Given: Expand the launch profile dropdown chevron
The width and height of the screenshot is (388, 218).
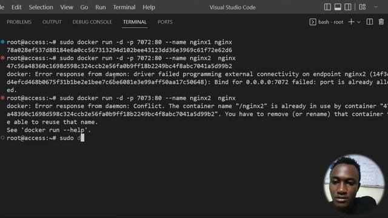Looking at the screenshot, I should [x=358, y=22].
